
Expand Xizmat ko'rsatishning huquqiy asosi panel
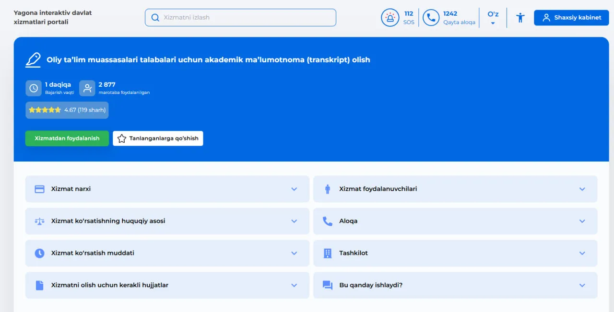pyautogui.click(x=167, y=221)
